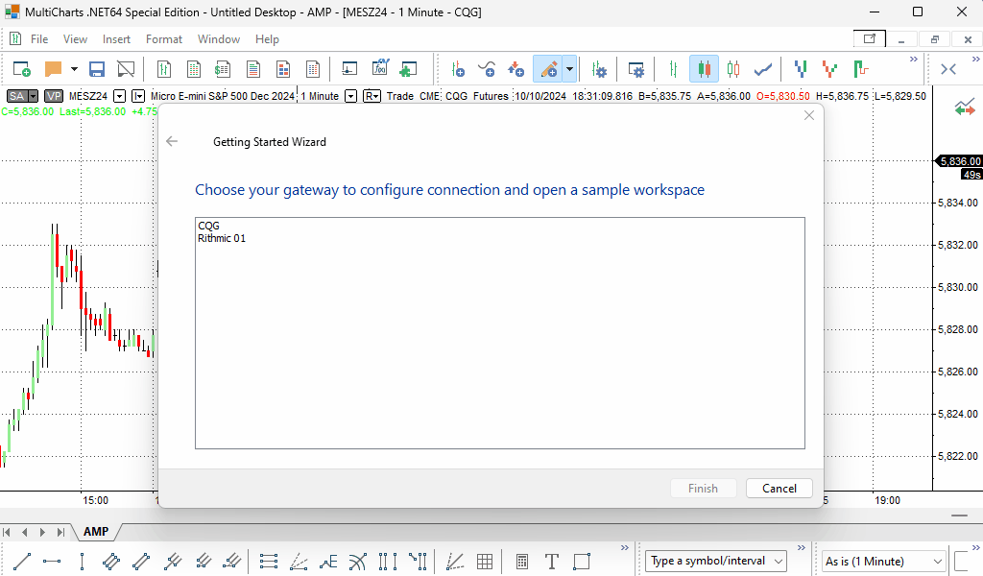
Task: Open the View menu
Action: (x=75, y=38)
